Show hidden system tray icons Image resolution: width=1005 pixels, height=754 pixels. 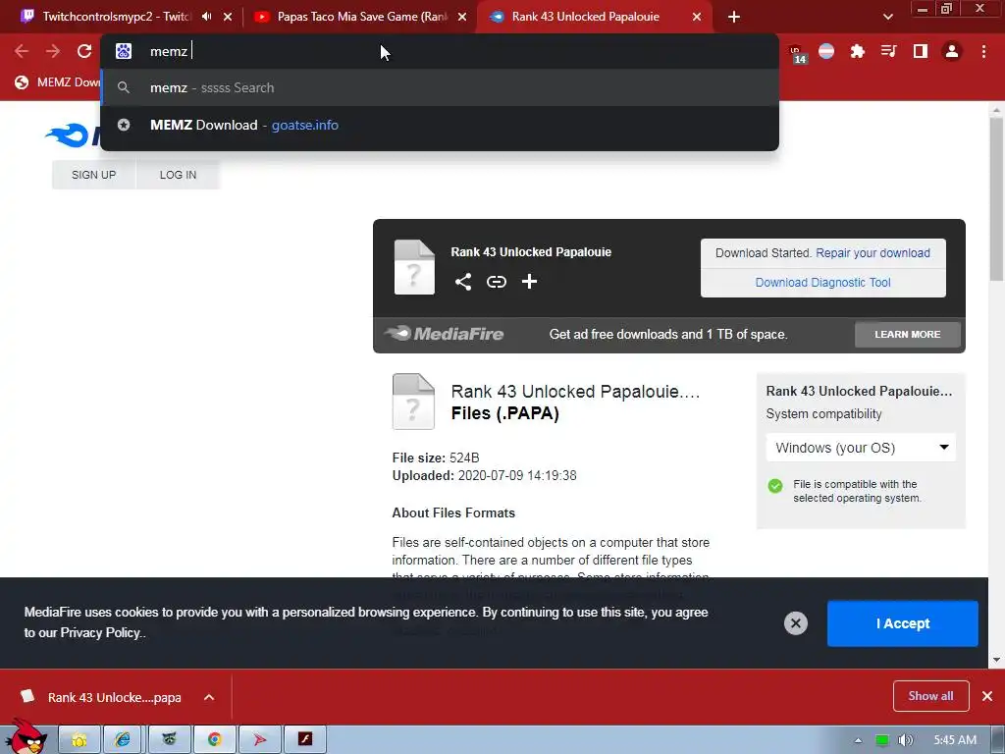pyautogui.click(x=858, y=740)
